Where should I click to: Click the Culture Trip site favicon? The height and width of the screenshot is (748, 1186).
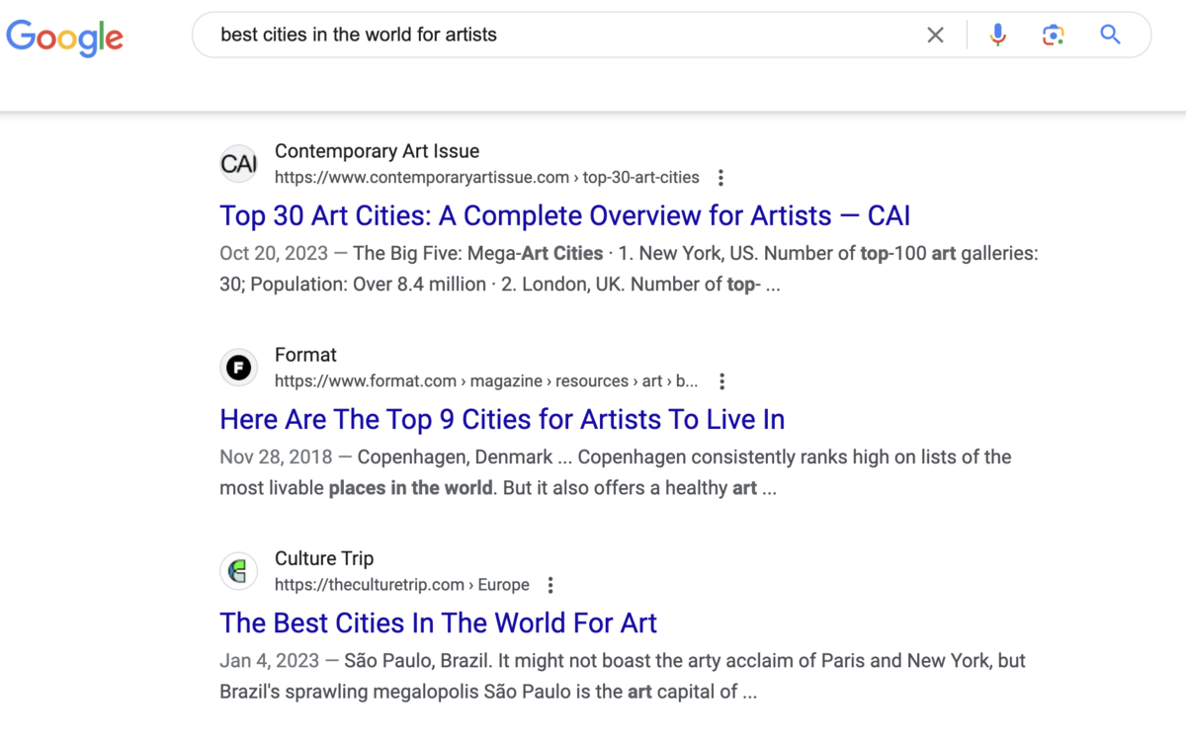(x=238, y=571)
